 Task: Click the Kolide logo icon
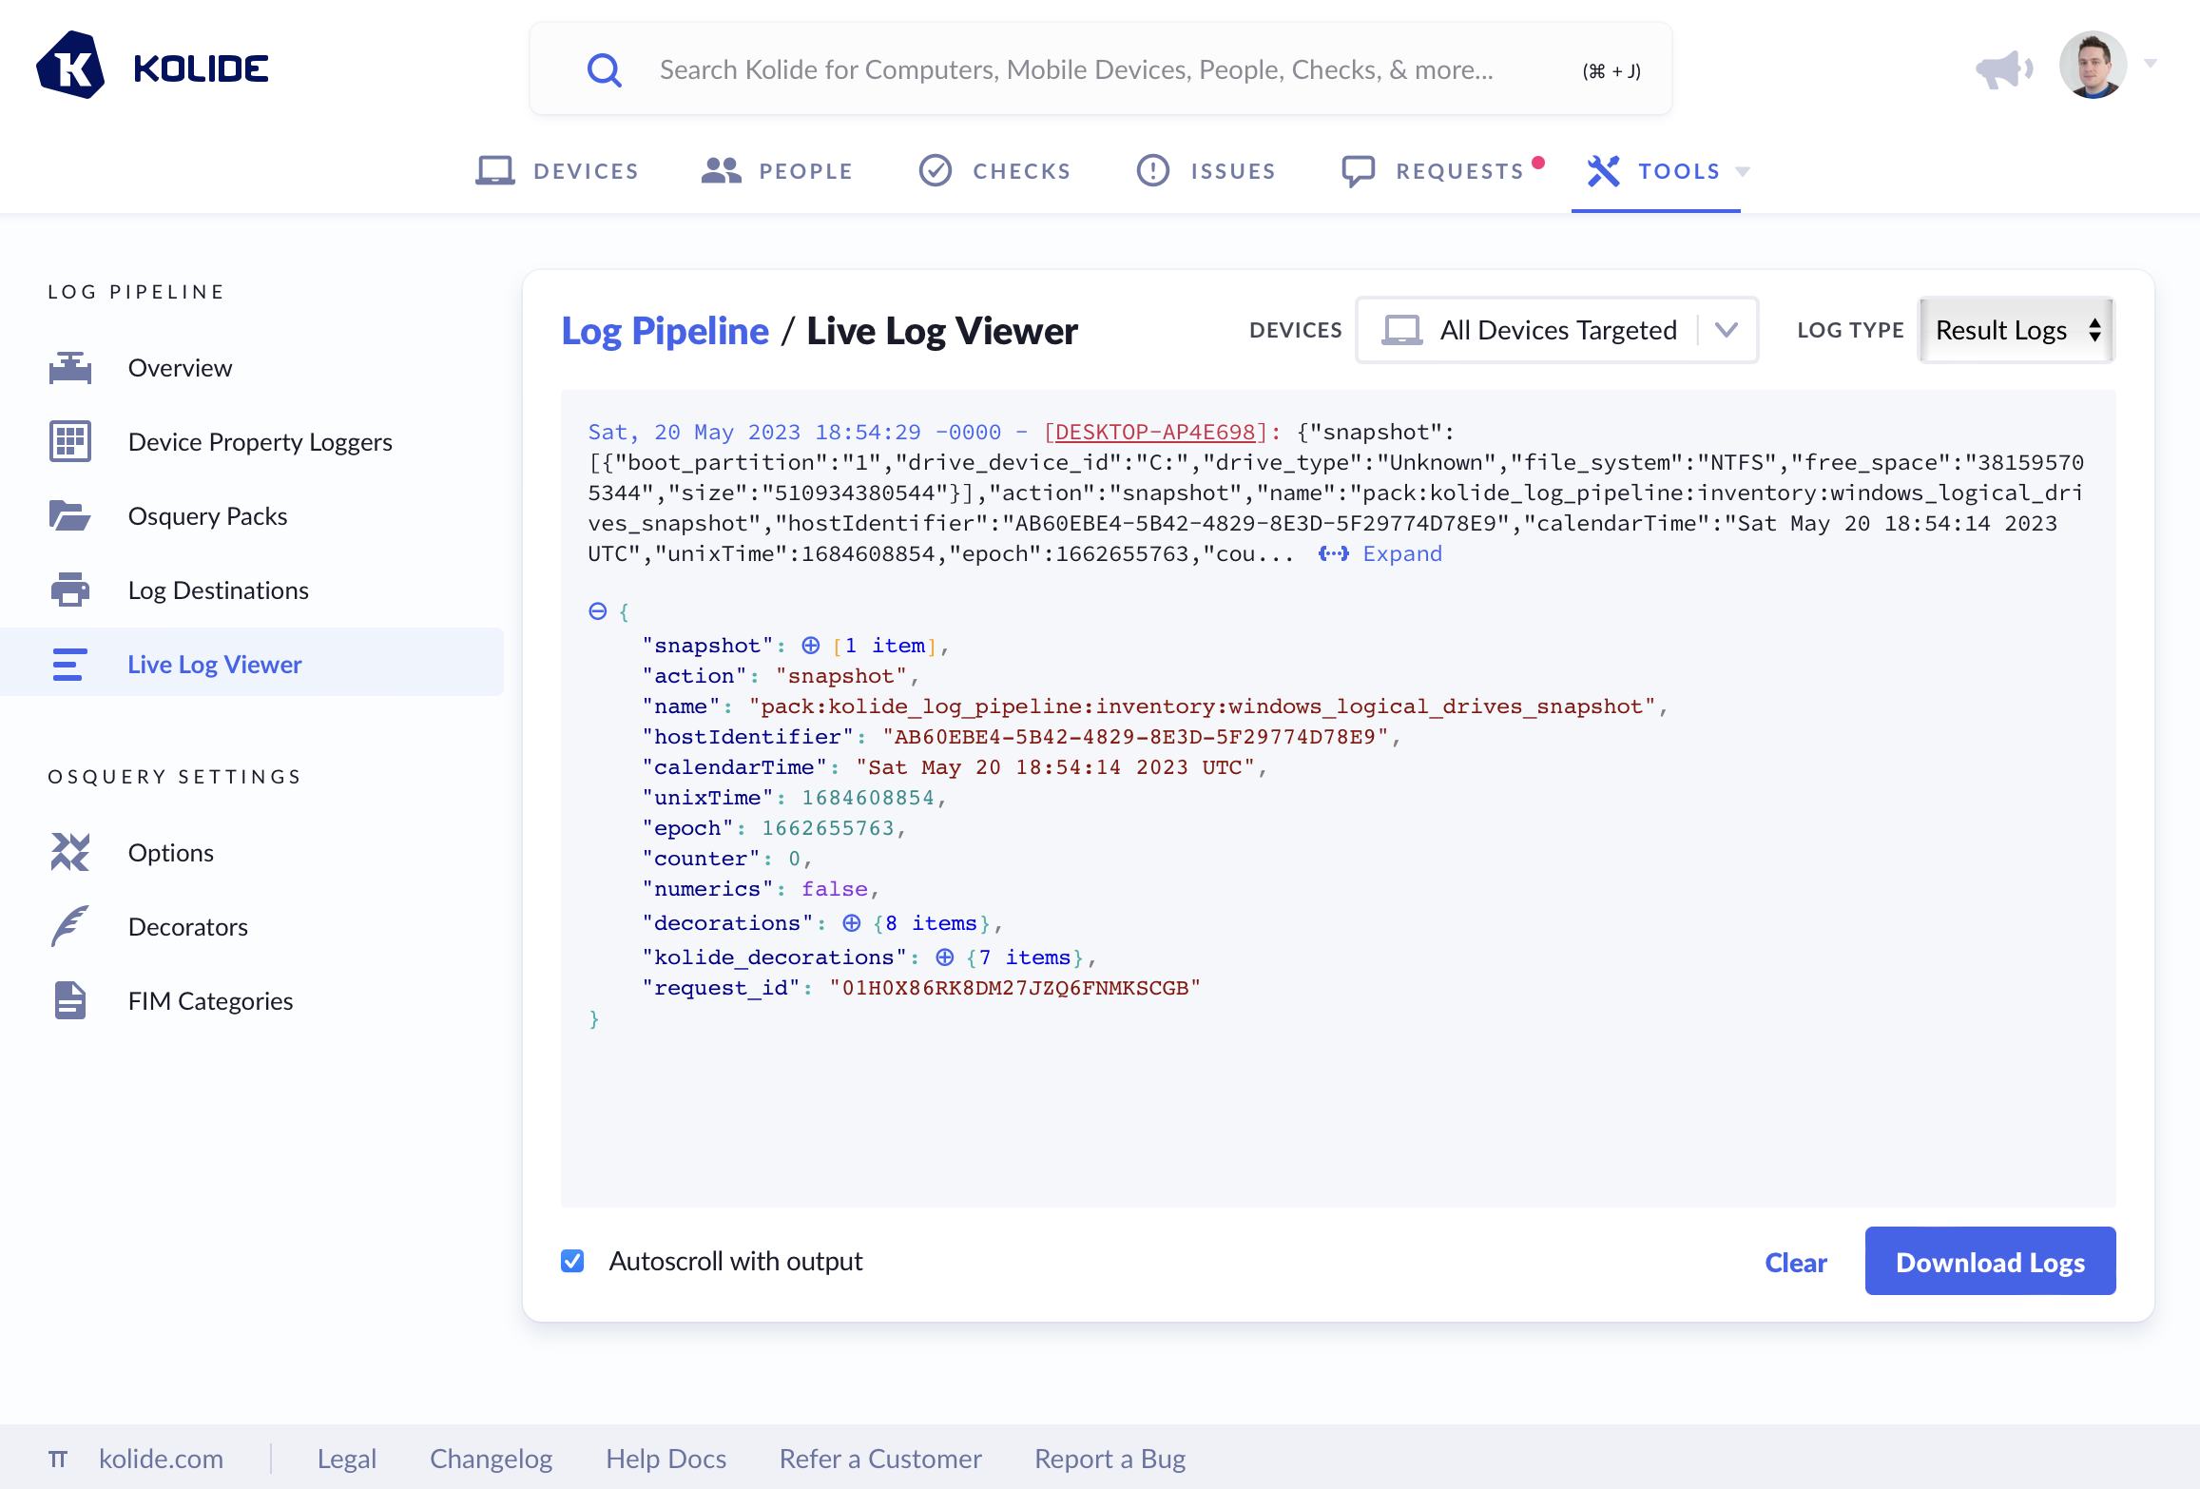(x=70, y=67)
